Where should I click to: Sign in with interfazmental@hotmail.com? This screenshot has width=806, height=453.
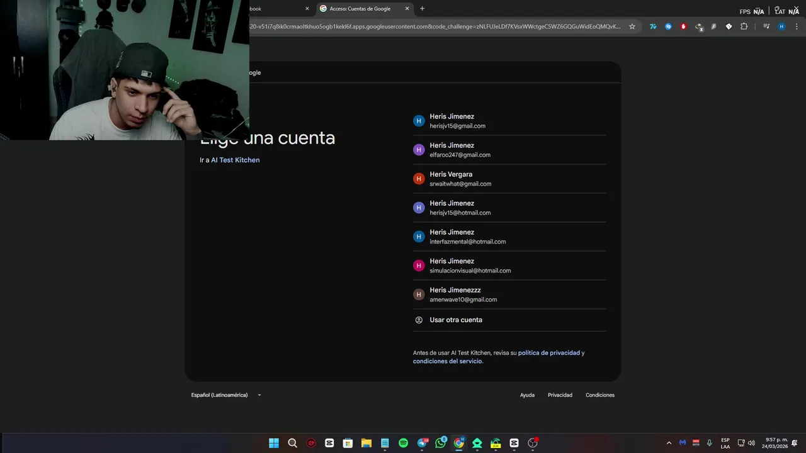(509, 237)
